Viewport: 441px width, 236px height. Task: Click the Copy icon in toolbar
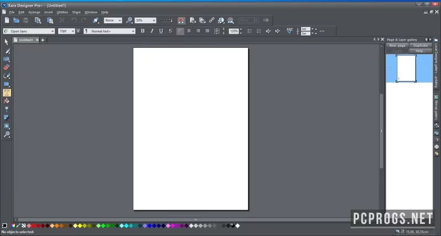[x=37, y=20]
